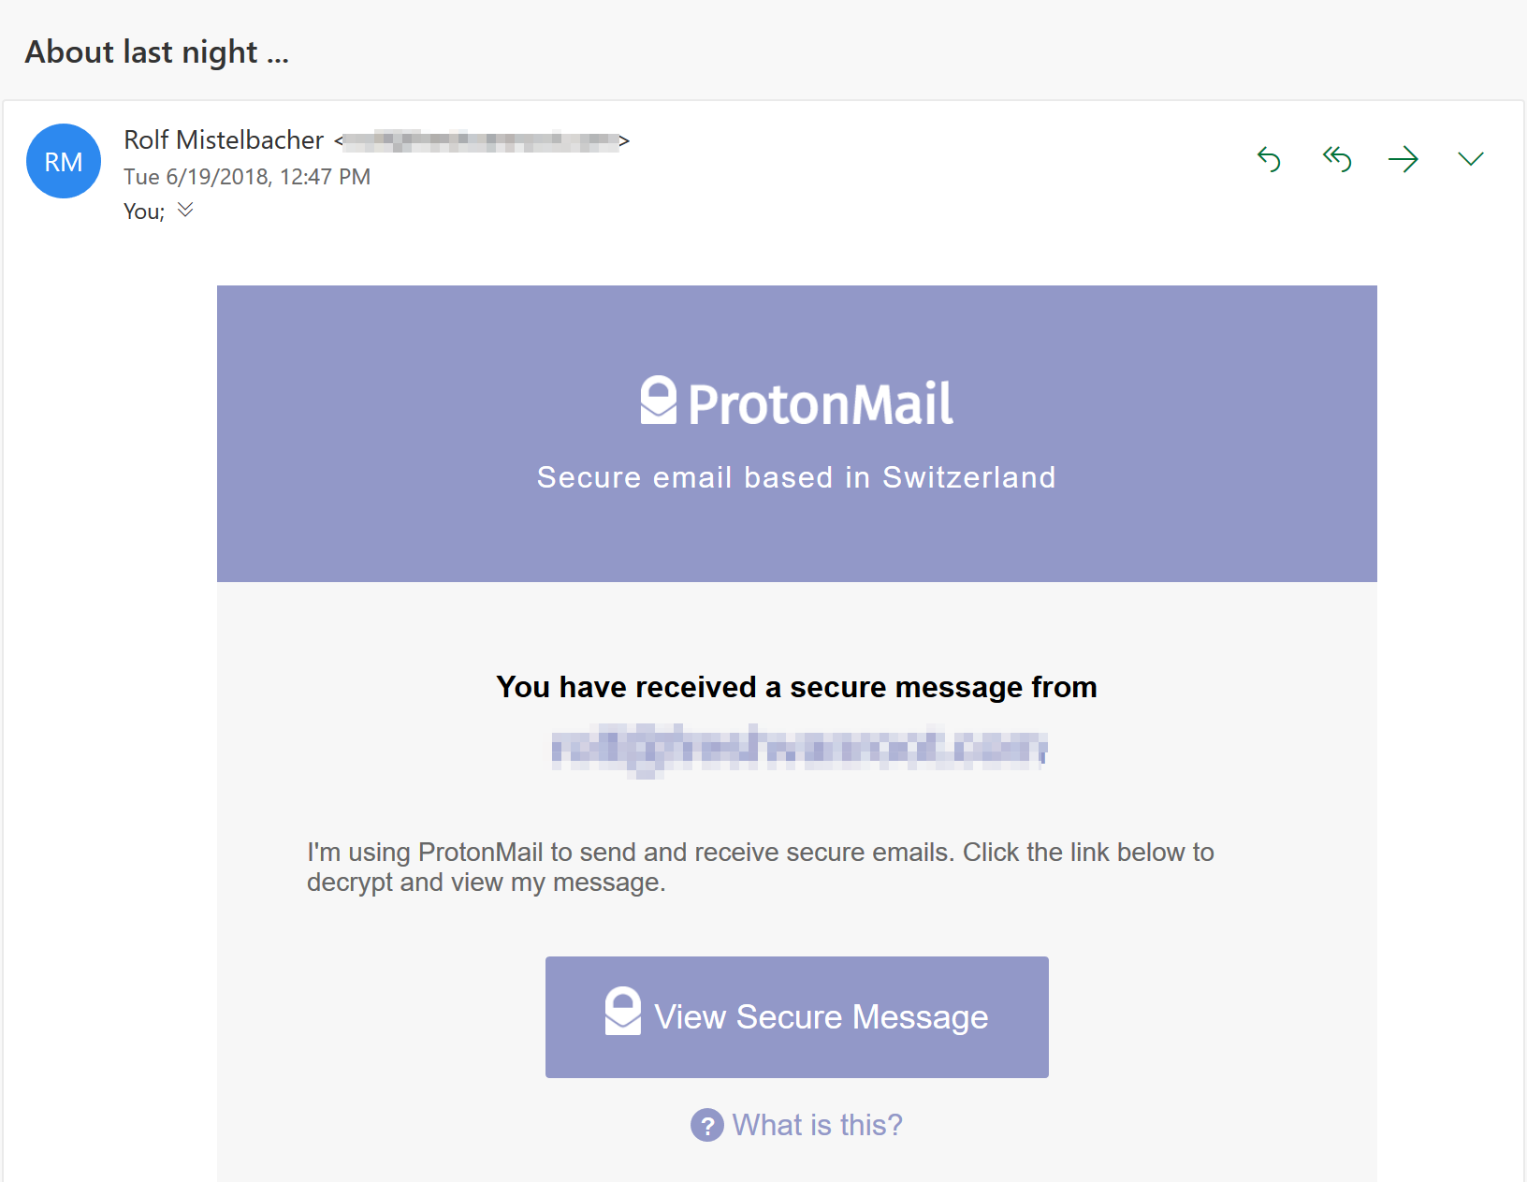Image resolution: width=1527 pixels, height=1182 pixels.
Task: Click the ProtonMail banner title text
Action: (x=821, y=404)
